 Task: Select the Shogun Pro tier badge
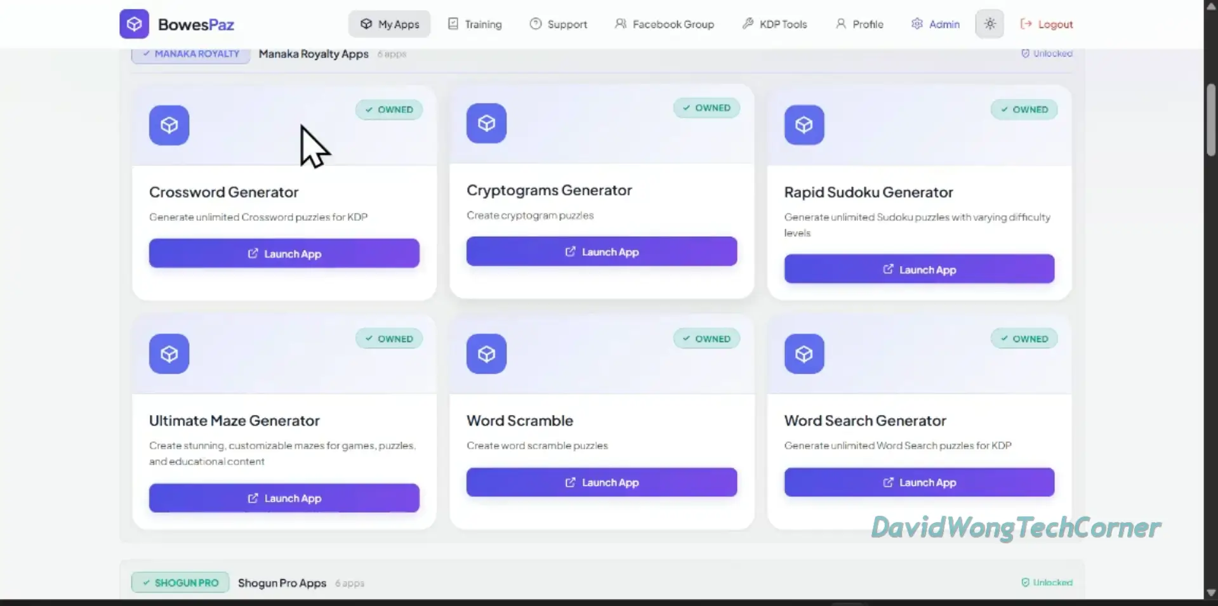pyautogui.click(x=180, y=583)
